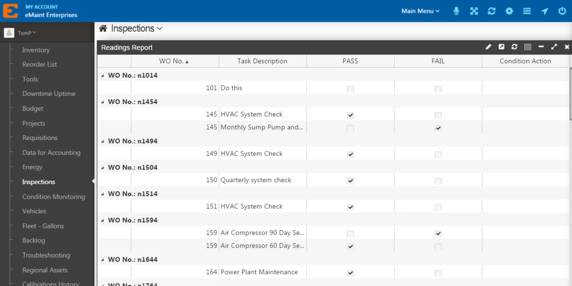Open Troubleshooting from the sidebar
This screenshot has height=286, width=572.
tap(46, 255)
